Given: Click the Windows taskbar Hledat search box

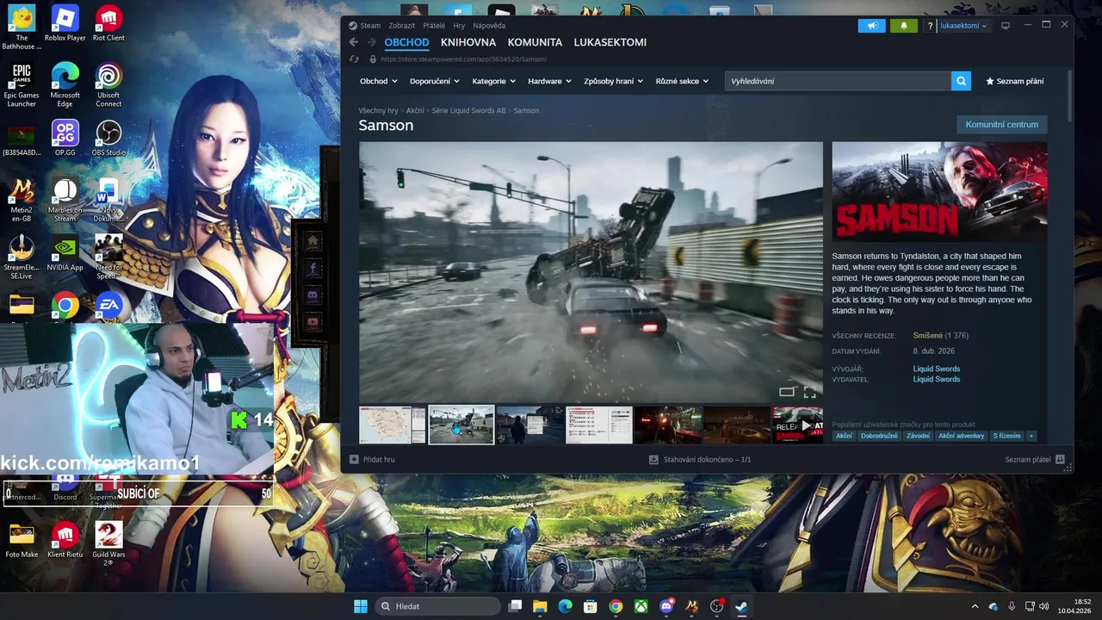Looking at the screenshot, I should point(438,606).
